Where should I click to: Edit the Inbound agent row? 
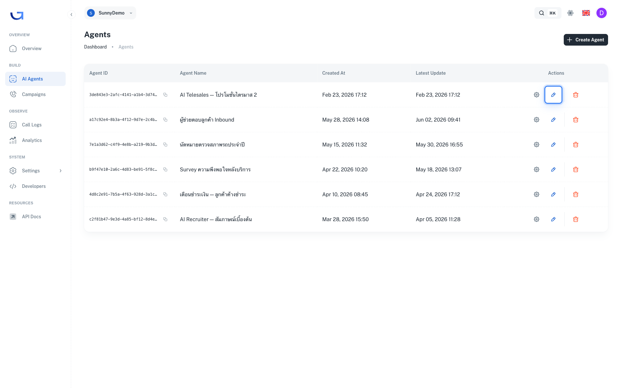tap(553, 120)
